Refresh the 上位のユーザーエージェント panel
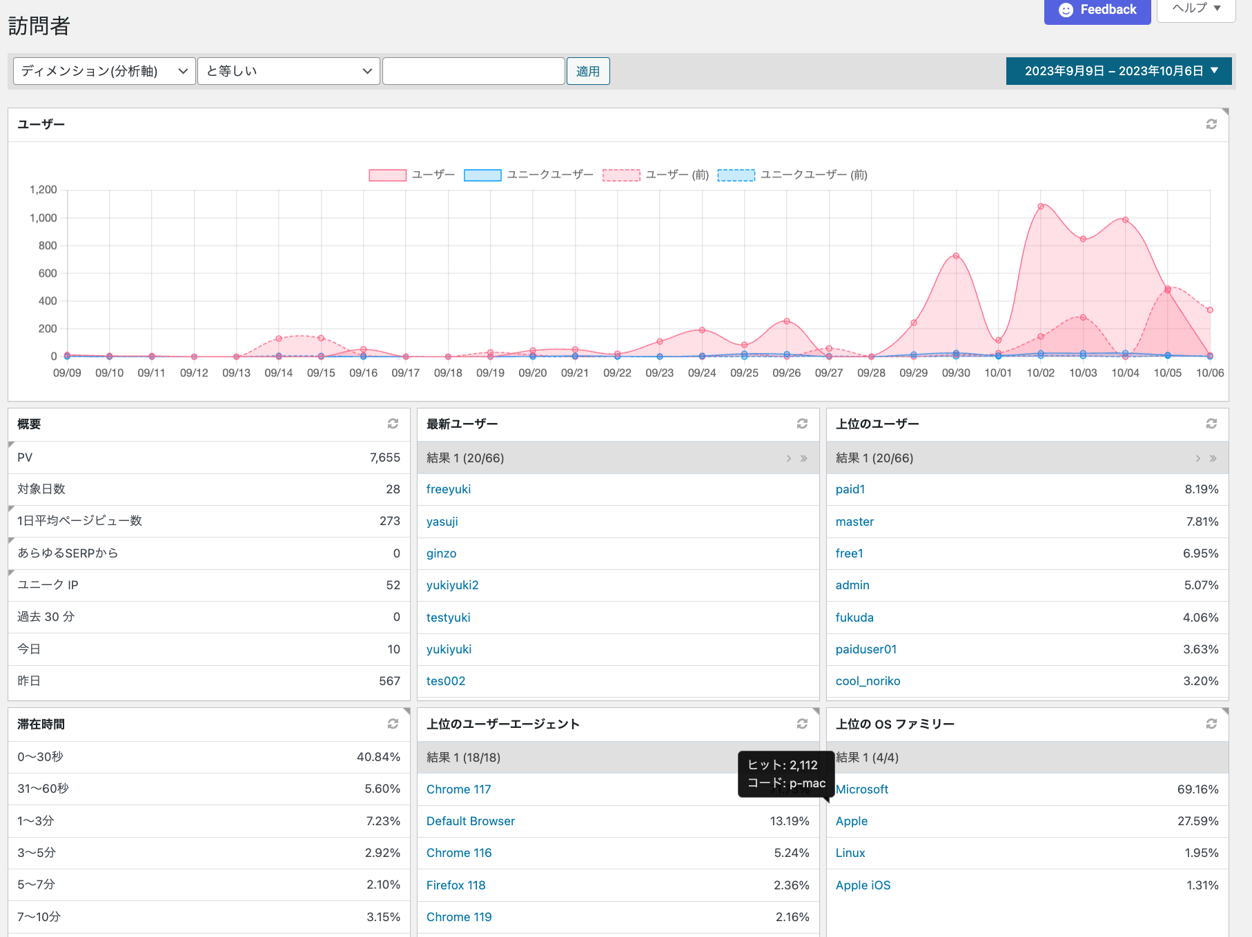The image size is (1252, 937). point(802,724)
